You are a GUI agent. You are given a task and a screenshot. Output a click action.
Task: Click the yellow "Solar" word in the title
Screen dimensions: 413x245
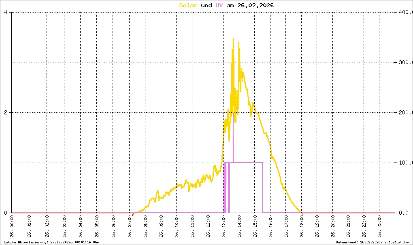tap(188, 6)
